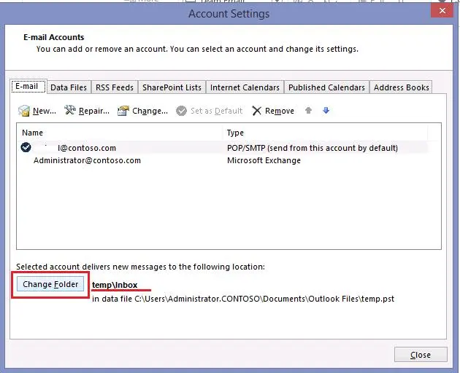Click the Change Folder button
The image size is (460, 373).
point(50,284)
